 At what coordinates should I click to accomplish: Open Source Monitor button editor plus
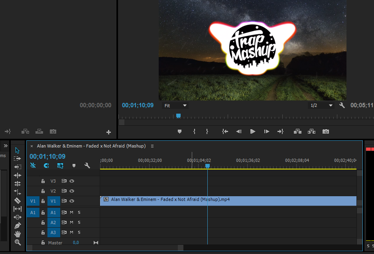tap(108, 132)
